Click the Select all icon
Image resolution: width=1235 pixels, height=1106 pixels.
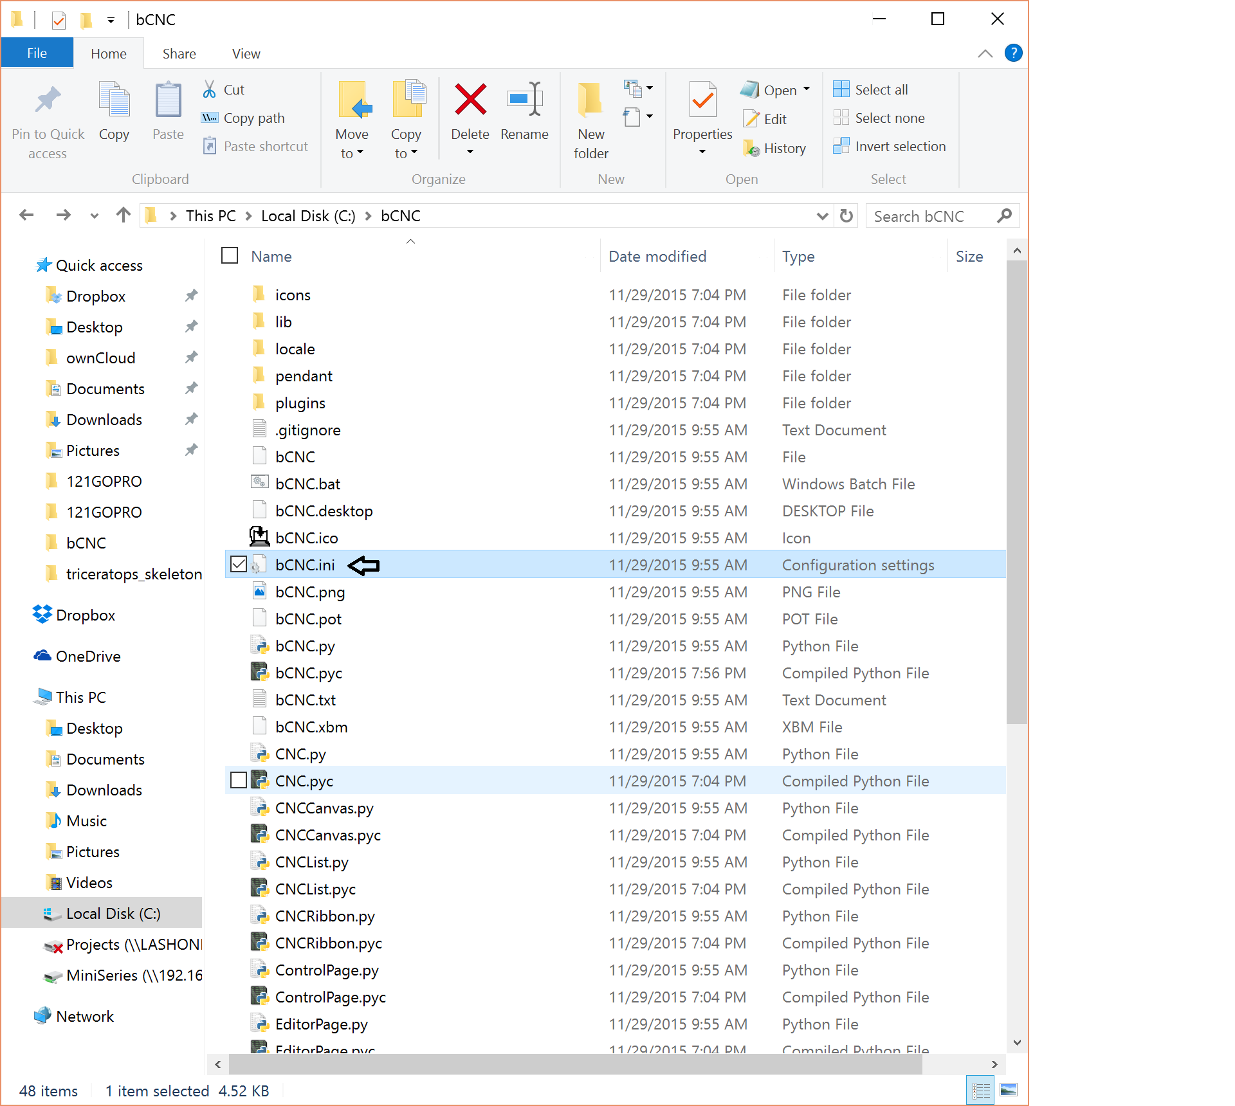tap(841, 89)
